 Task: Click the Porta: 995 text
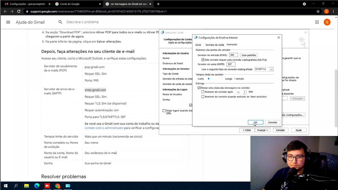point(92,81)
